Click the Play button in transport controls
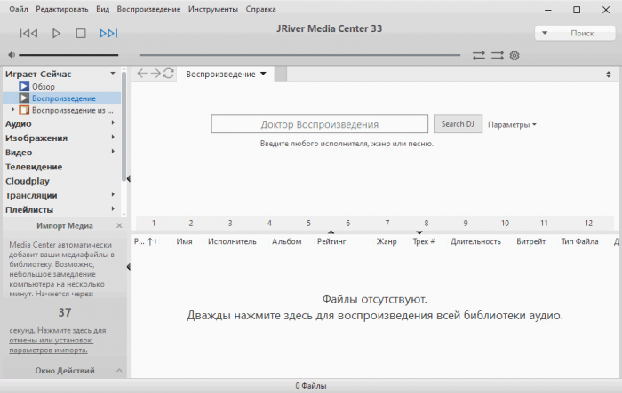 [56, 34]
